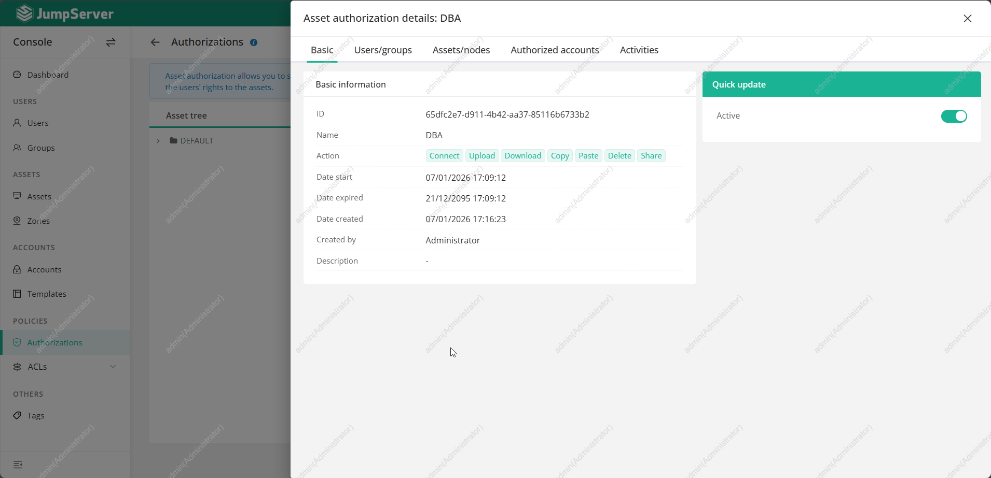Click the JumpServer logo icon

coord(24,13)
